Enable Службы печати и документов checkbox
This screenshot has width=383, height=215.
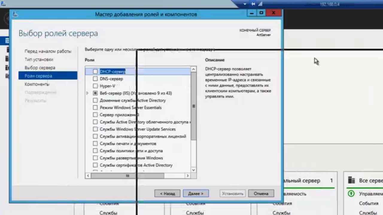95,144
